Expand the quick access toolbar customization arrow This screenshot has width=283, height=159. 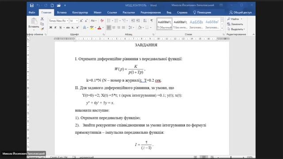tap(65, 5)
